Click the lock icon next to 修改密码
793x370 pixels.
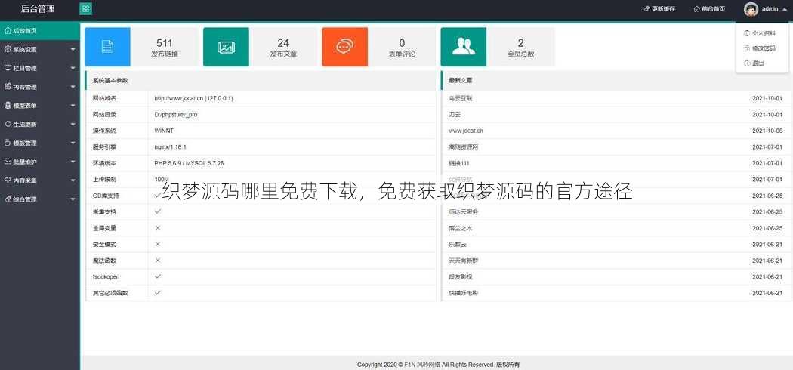tap(747, 48)
